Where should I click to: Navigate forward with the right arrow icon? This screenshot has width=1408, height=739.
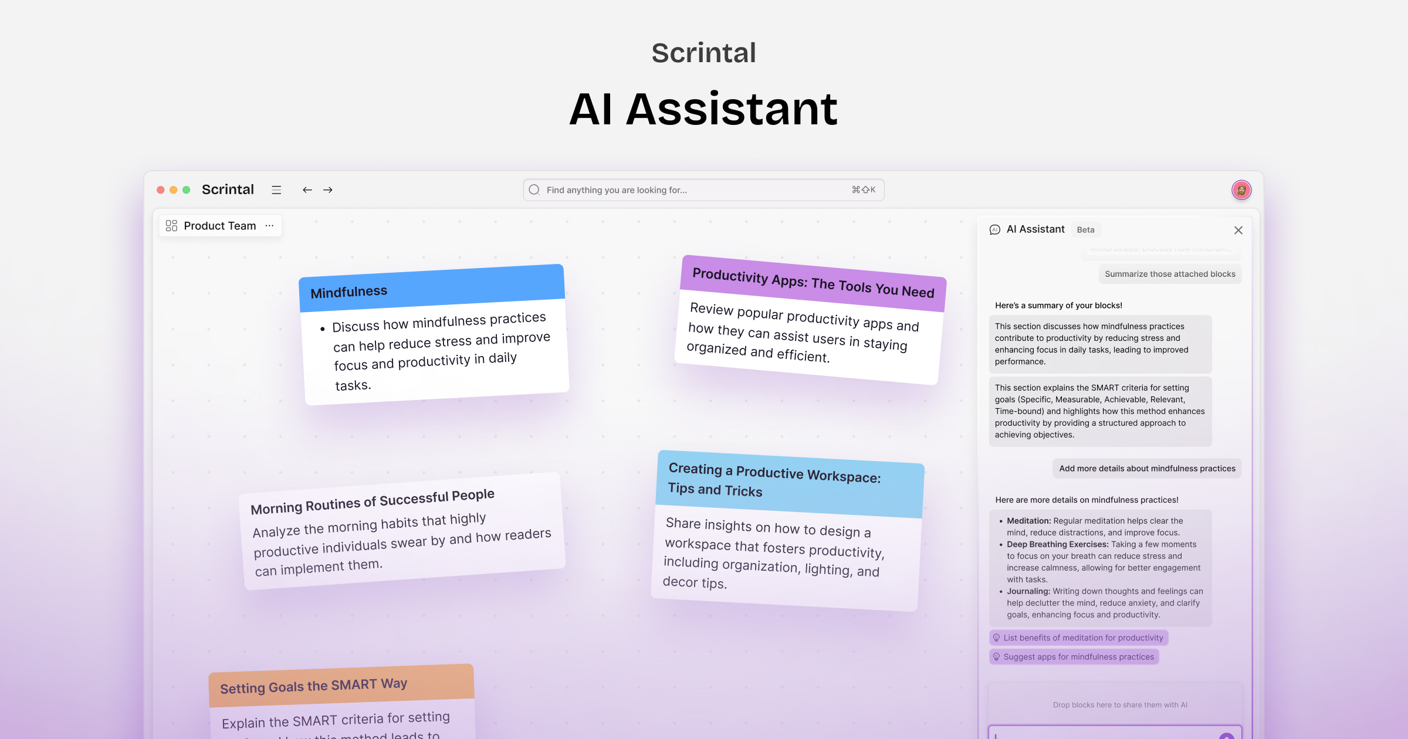click(328, 189)
